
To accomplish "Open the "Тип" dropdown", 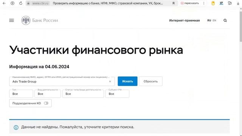I will (21, 94).
